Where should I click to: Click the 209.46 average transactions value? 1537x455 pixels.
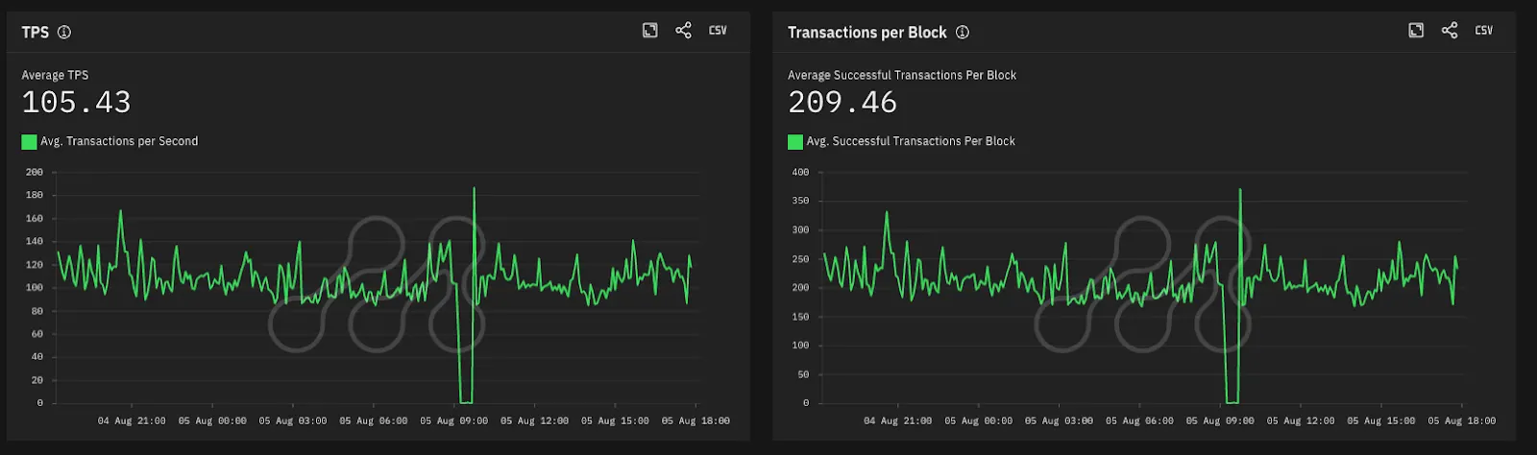coord(842,102)
